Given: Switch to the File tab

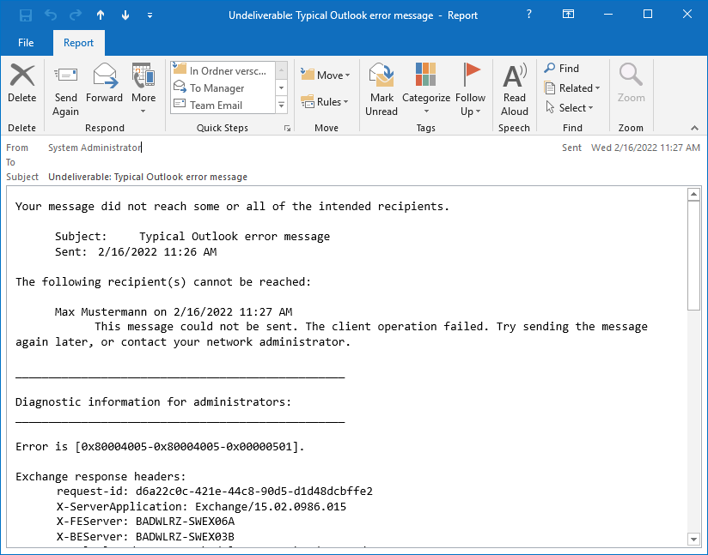Looking at the screenshot, I should tap(26, 42).
